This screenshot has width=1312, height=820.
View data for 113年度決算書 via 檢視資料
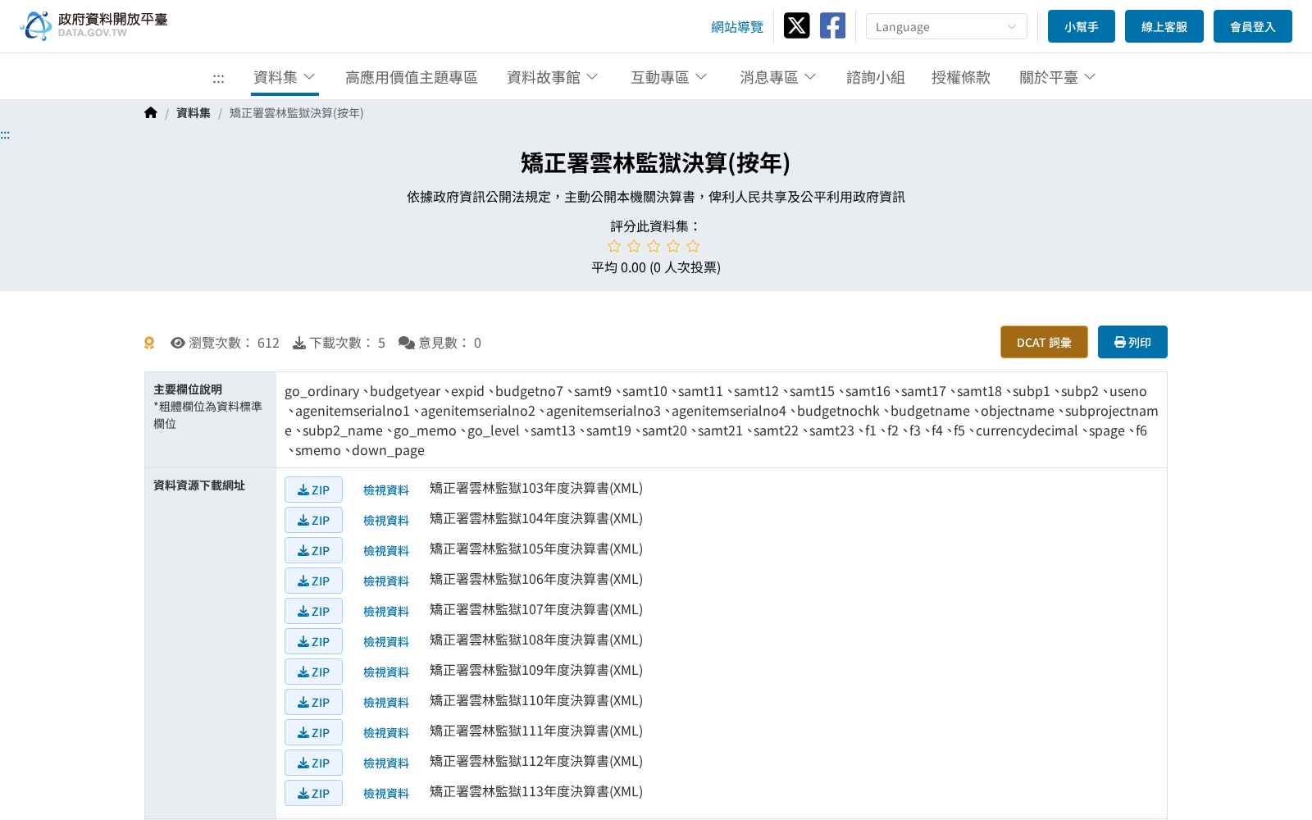386,793
